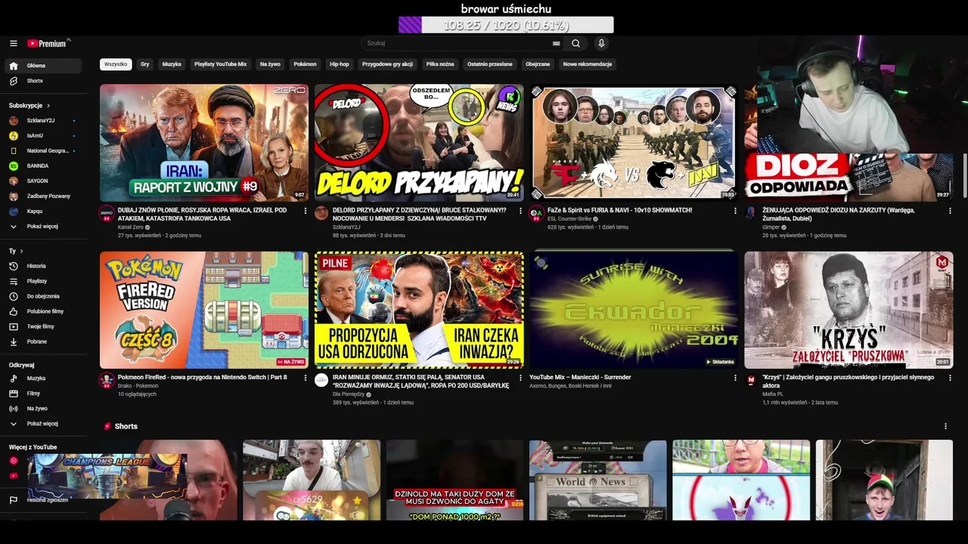Open Polubione filmy list
Screen dimensions: 968x544
point(45,311)
